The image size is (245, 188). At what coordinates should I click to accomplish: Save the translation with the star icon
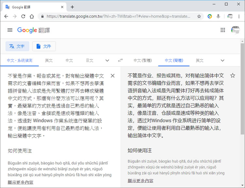click(x=233, y=76)
